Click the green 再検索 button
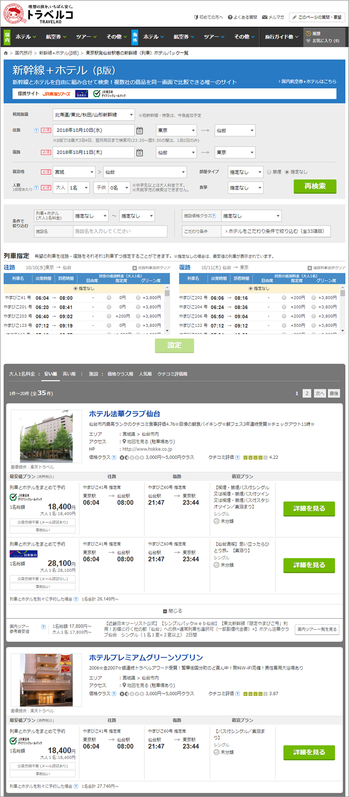The image size is (349, 797). pos(315,186)
